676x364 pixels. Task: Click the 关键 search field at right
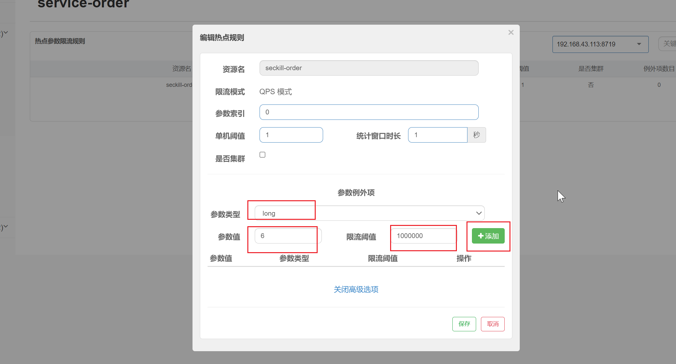pos(668,44)
